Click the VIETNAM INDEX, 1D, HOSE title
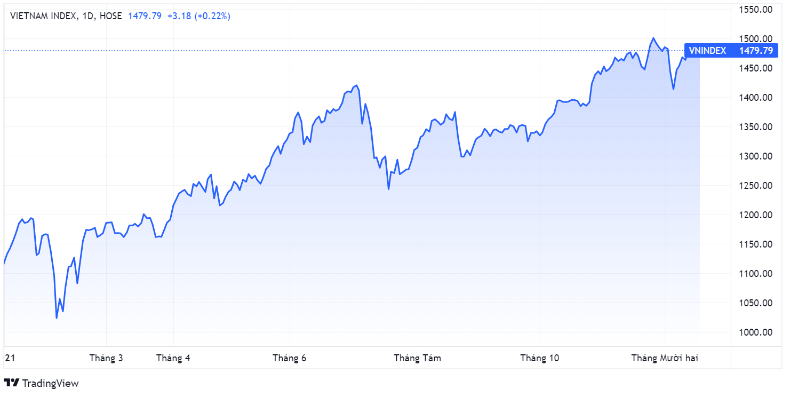The width and height of the screenshot is (790, 397). tap(66, 16)
